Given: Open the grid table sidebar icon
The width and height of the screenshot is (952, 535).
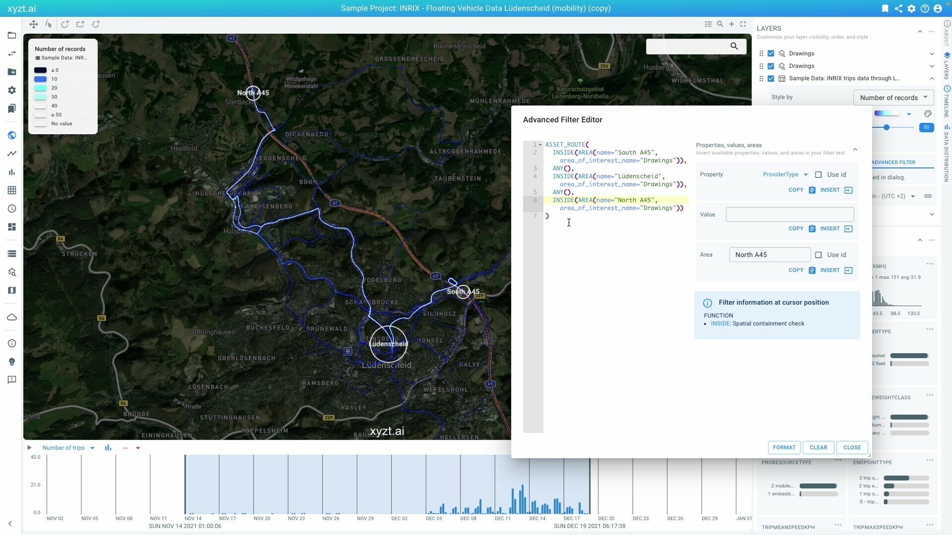Looking at the screenshot, I should tap(12, 190).
